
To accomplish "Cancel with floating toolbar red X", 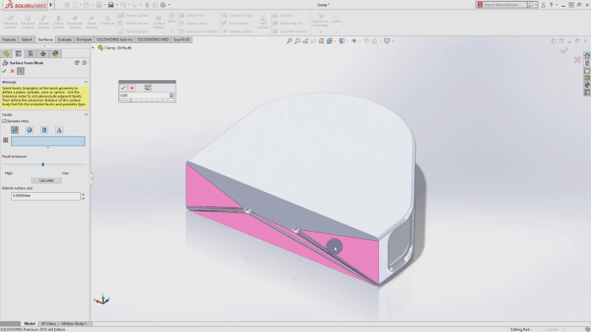I will tap(132, 88).
